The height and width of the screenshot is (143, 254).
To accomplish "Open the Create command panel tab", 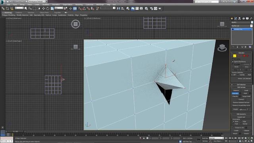I will [x=232, y=19].
